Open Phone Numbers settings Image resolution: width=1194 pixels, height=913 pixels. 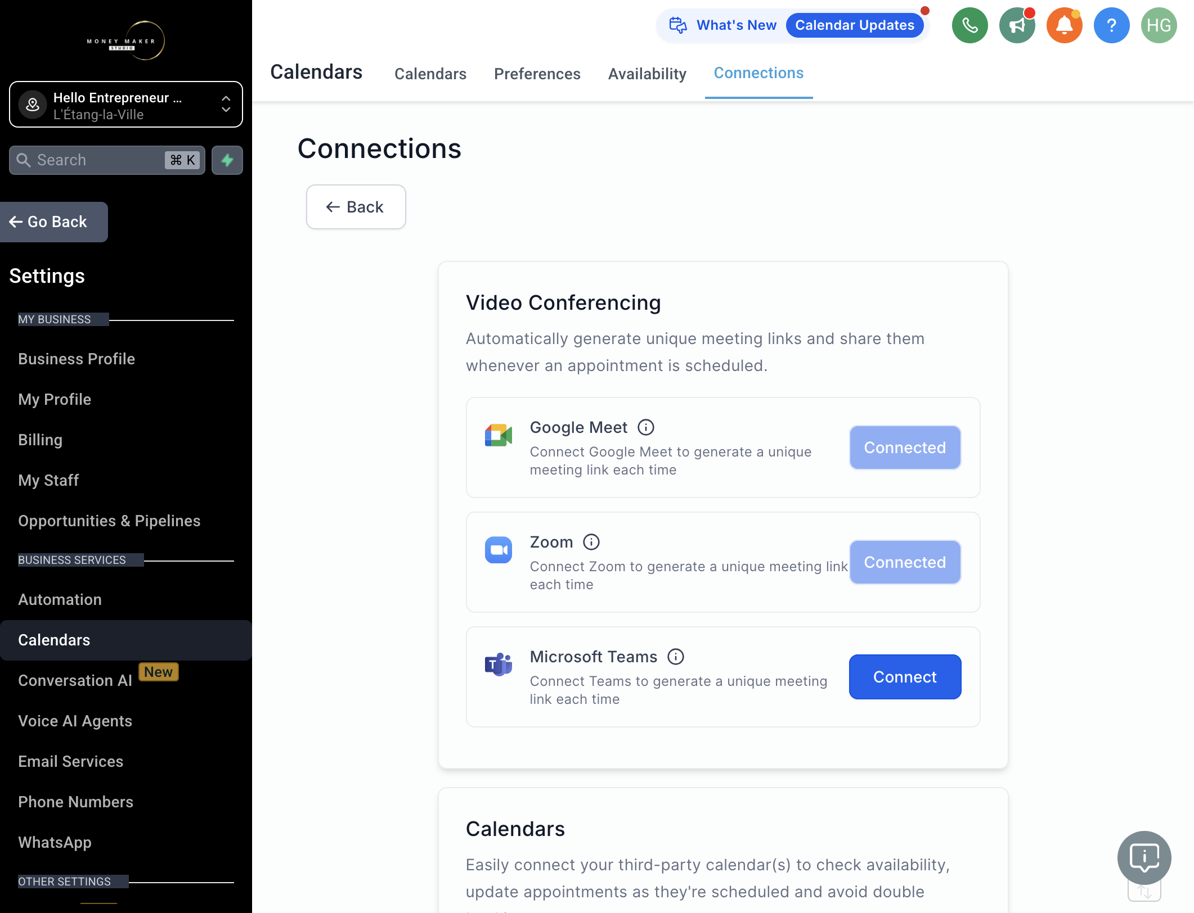[75, 802]
